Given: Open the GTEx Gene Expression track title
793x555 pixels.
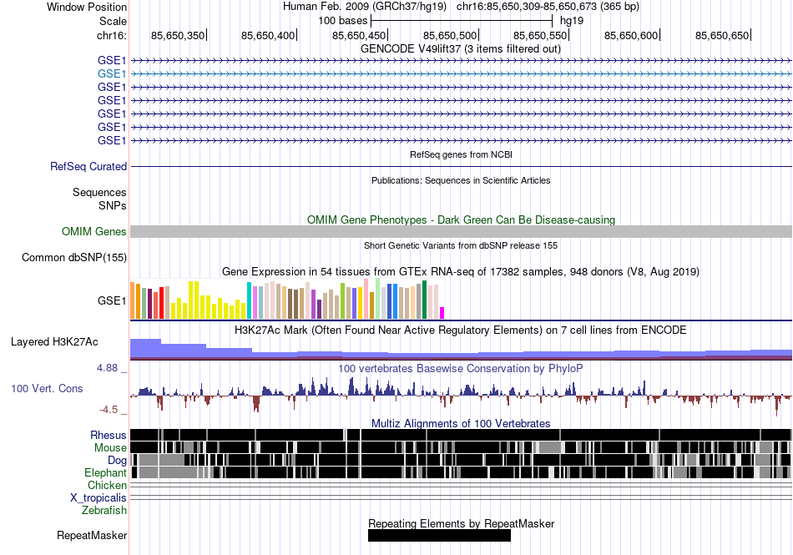Looking at the screenshot, I should (x=461, y=272).
